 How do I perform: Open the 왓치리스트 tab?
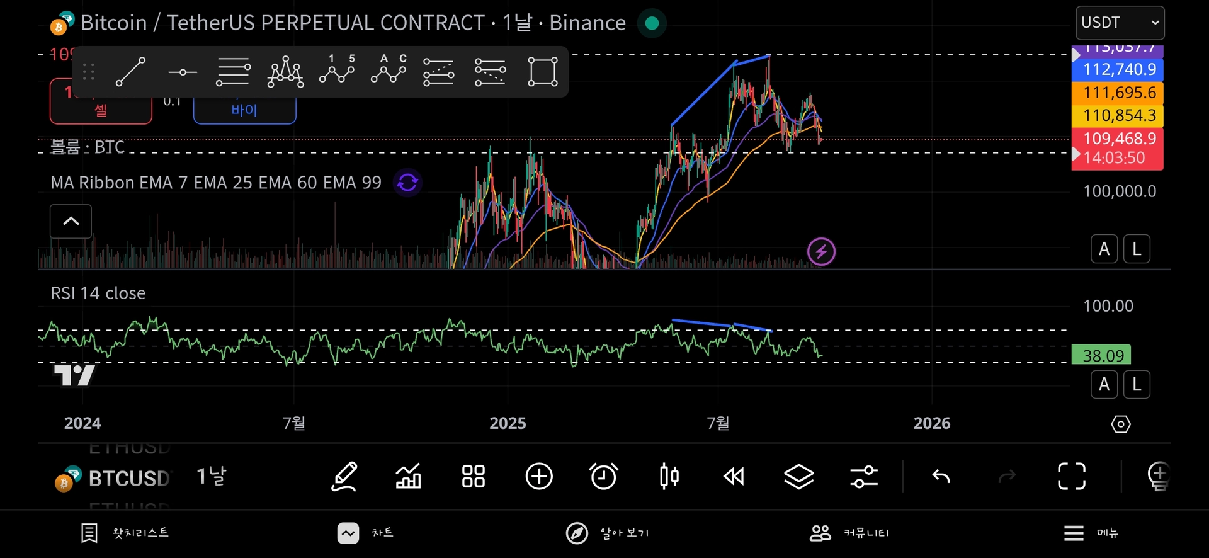tap(125, 533)
